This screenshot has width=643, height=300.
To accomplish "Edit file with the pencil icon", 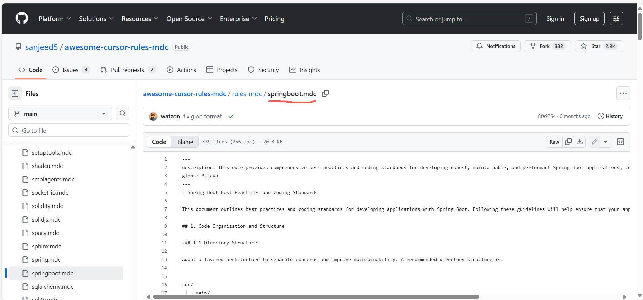I will coord(594,142).
